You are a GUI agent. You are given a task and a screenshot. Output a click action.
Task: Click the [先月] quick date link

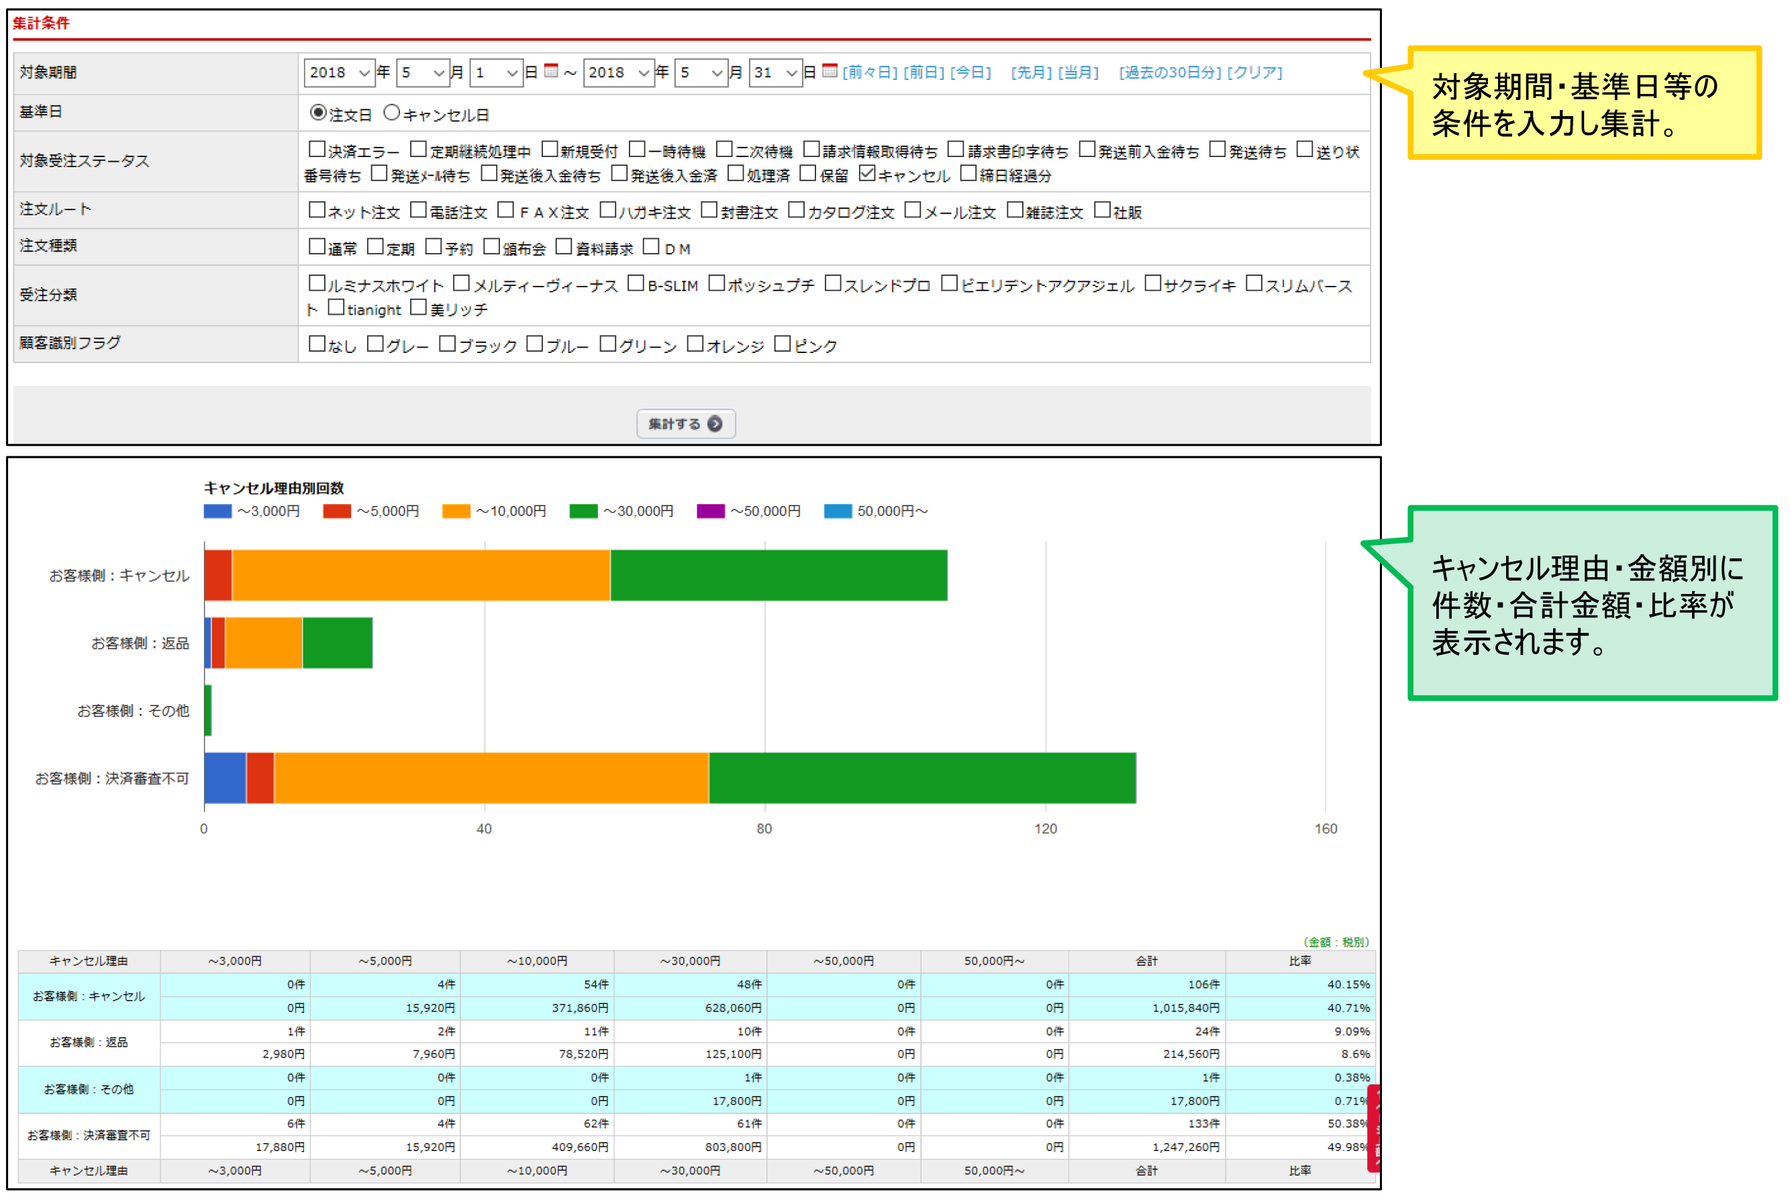pos(1031,72)
